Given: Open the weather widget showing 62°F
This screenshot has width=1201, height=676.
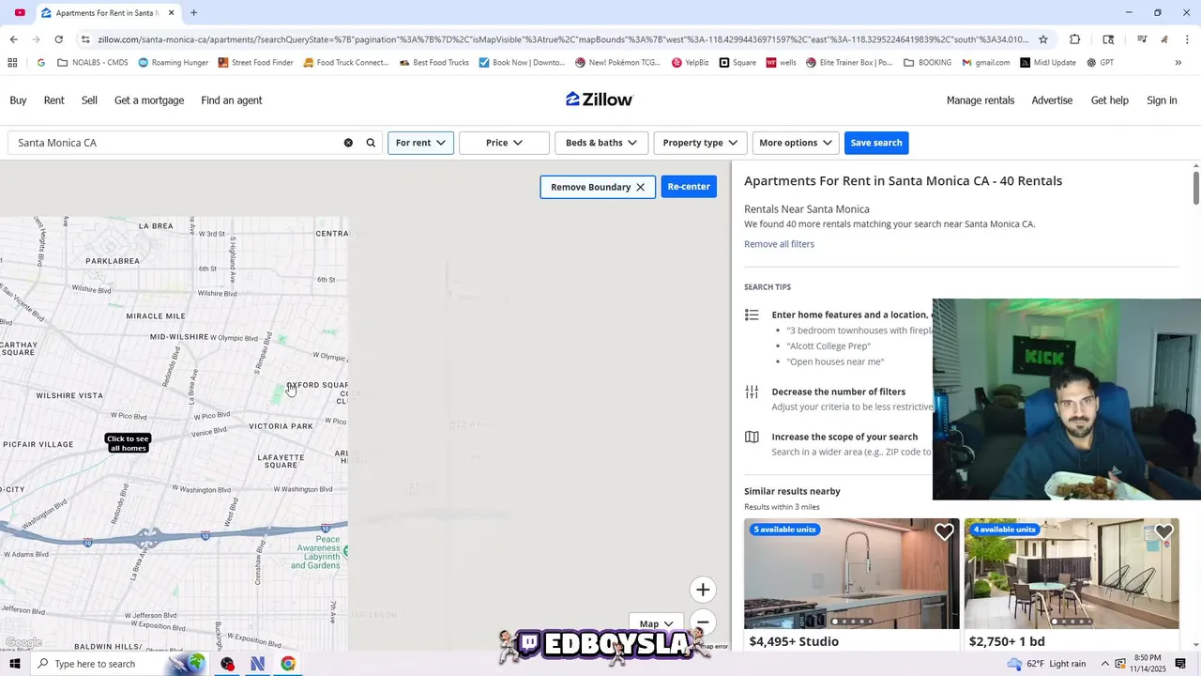Looking at the screenshot, I should coord(1045,664).
